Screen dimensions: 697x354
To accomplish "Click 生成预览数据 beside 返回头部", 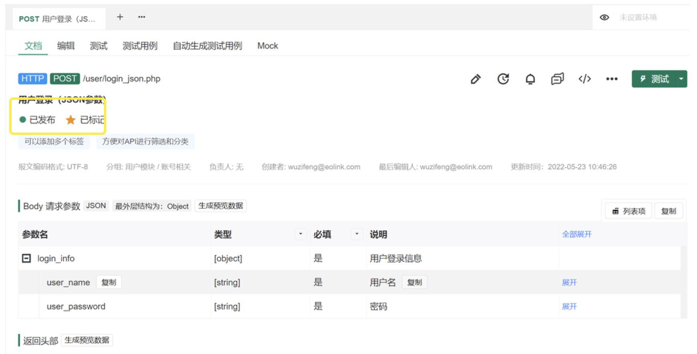I will (x=87, y=340).
